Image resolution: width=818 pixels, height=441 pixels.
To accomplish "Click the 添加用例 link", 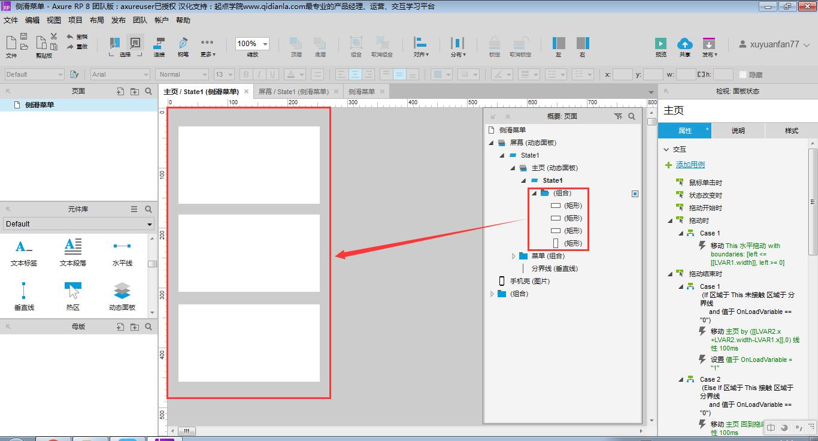I will (690, 165).
